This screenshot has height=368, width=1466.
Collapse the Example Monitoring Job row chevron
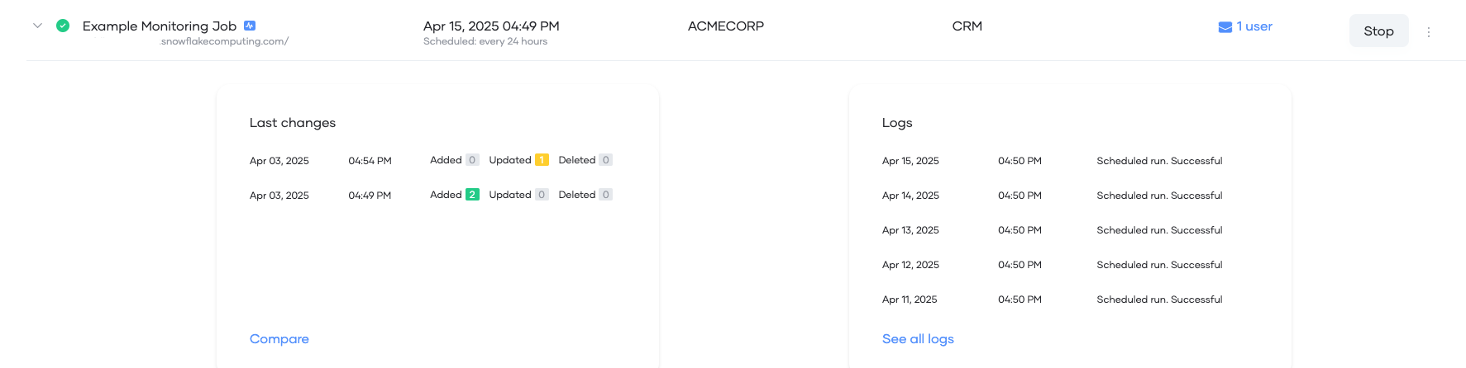coord(37,26)
